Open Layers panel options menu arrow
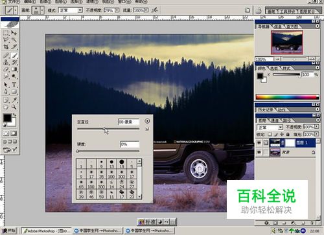Image resolution: width=324 pixels, height=235 pixels. pyautogui.click(x=318, y=120)
